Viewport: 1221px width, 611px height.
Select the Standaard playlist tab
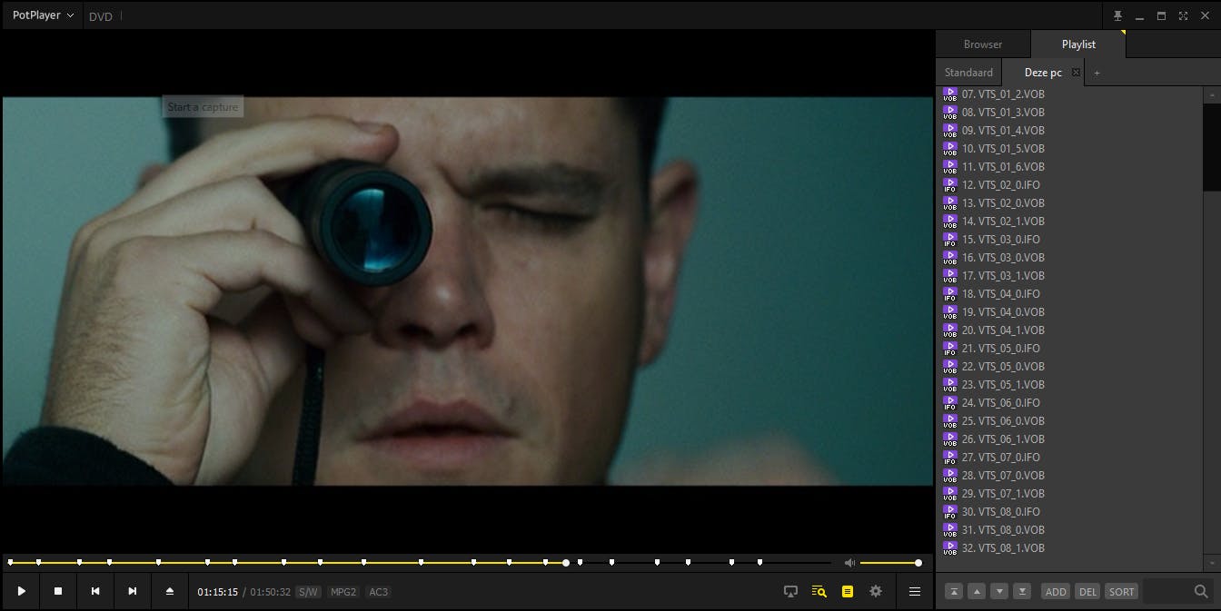[968, 73]
